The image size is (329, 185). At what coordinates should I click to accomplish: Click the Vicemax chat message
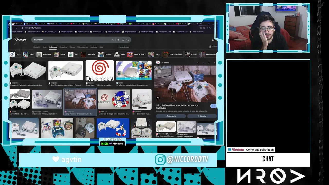(x=251, y=150)
